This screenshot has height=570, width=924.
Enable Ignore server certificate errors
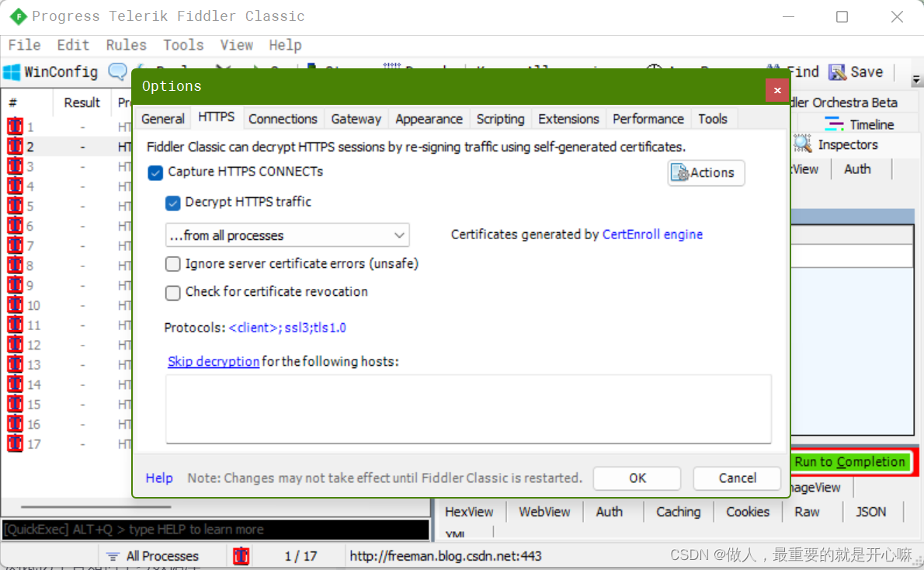click(172, 264)
